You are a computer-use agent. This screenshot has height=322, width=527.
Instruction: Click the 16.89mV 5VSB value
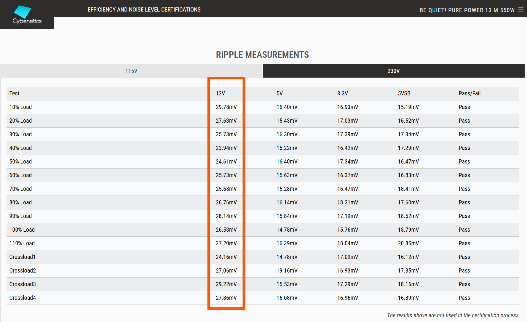(x=408, y=298)
